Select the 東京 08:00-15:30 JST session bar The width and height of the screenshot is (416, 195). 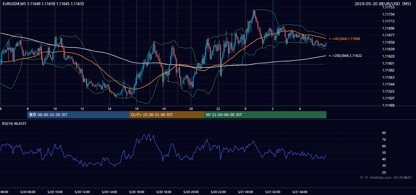point(78,115)
